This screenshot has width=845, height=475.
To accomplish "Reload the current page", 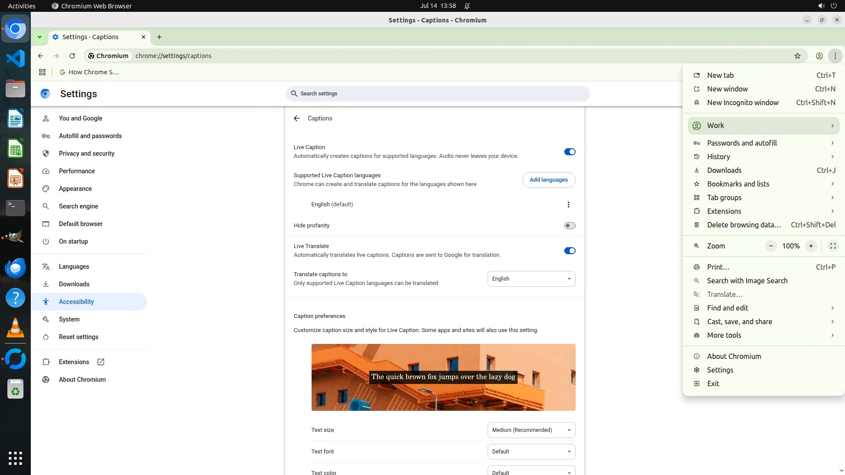I will (x=72, y=56).
